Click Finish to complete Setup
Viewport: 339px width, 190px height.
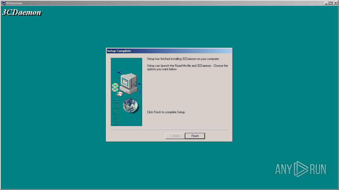[195, 136]
